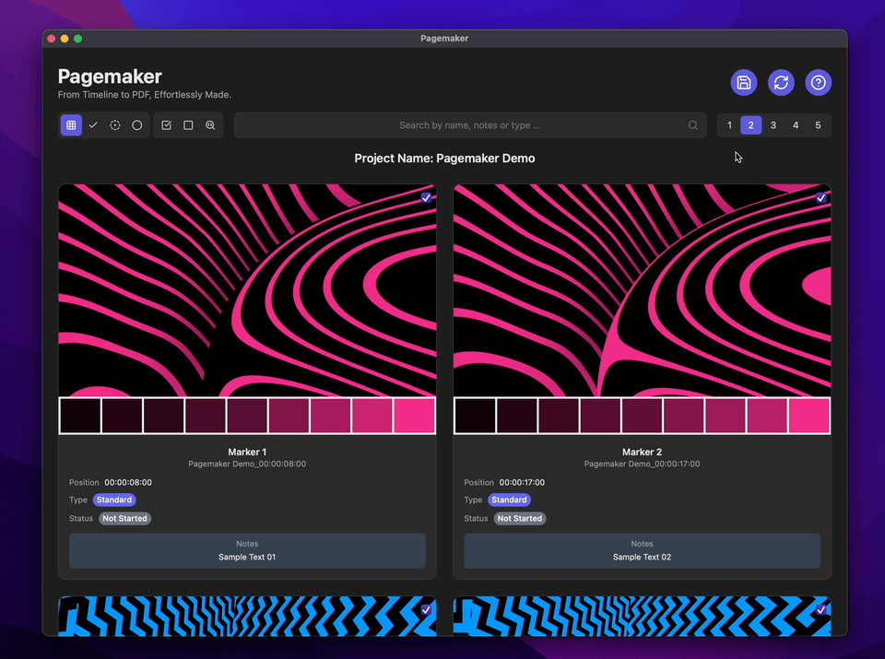Switch to layout option 3

[773, 125]
